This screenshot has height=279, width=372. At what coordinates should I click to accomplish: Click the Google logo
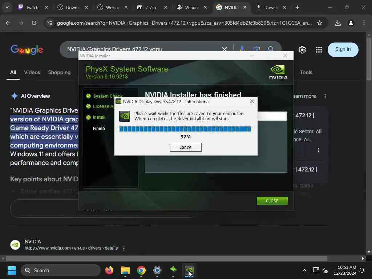pos(27,49)
